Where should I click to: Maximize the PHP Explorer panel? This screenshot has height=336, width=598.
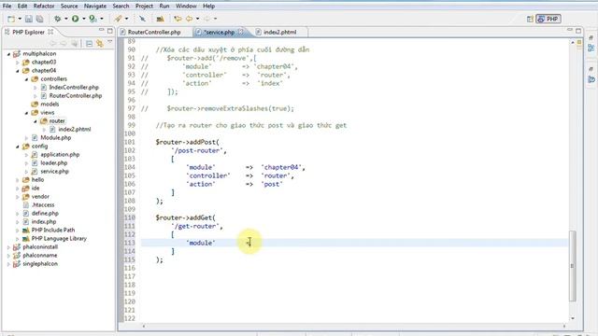pyautogui.click(x=110, y=31)
